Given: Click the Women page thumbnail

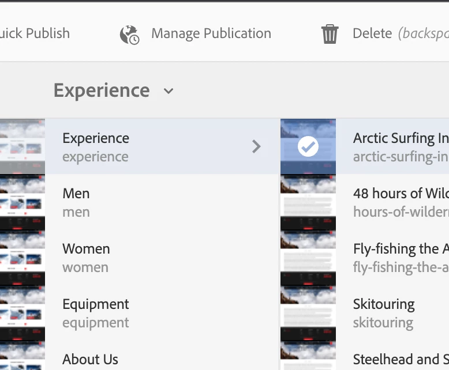Looking at the screenshot, I should point(22,258).
